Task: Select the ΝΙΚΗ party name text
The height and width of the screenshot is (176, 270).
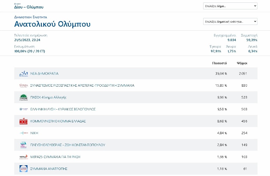Action: pos(34,133)
